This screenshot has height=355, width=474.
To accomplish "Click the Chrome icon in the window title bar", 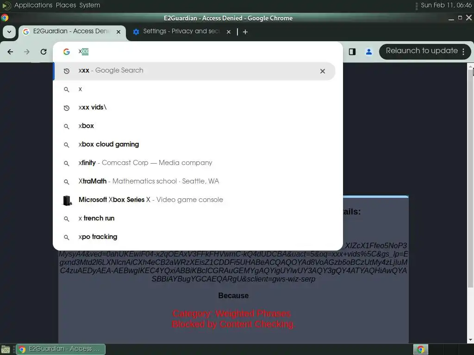I will [x=5, y=18].
